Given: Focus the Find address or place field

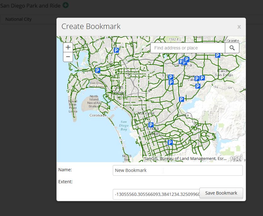Looking at the screenshot, I should point(187,48).
